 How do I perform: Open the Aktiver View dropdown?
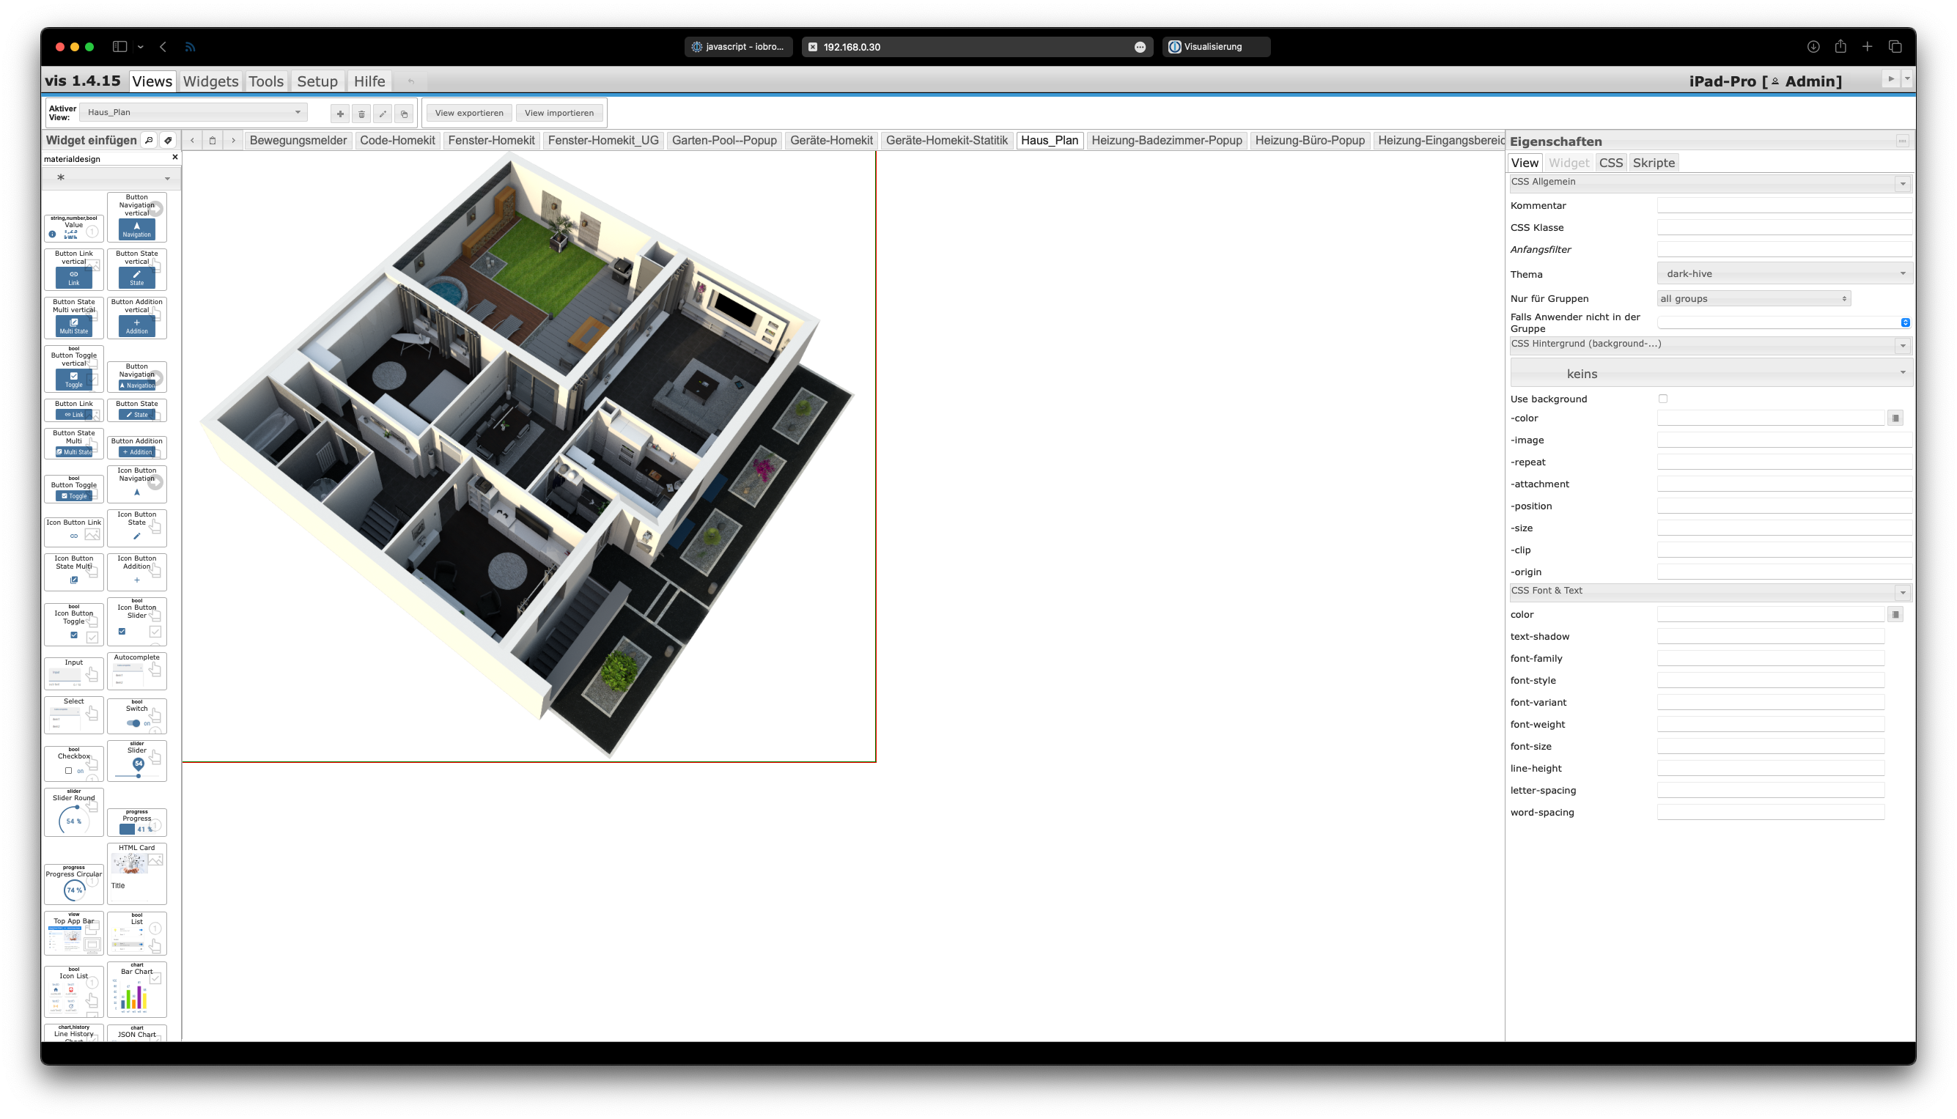192,112
